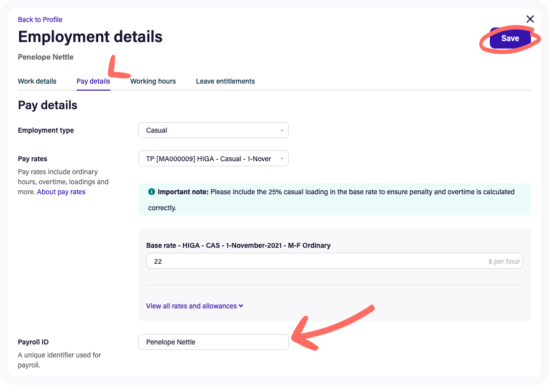
Task: Click the chevron next to View all rates
Action: (240, 306)
